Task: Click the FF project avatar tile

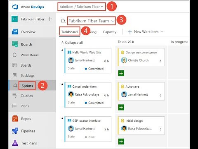Action: [x=15, y=19]
